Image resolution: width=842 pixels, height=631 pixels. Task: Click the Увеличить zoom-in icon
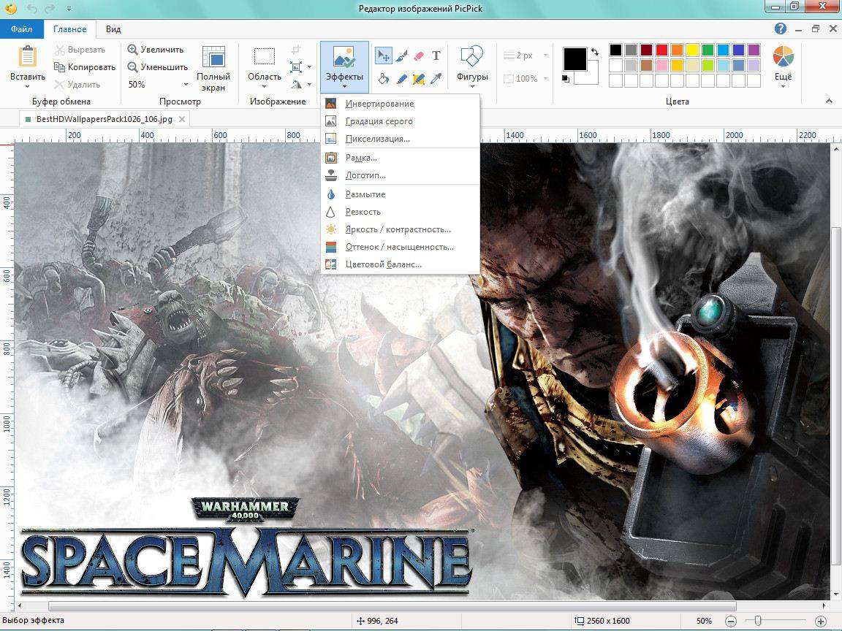[x=132, y=50]
